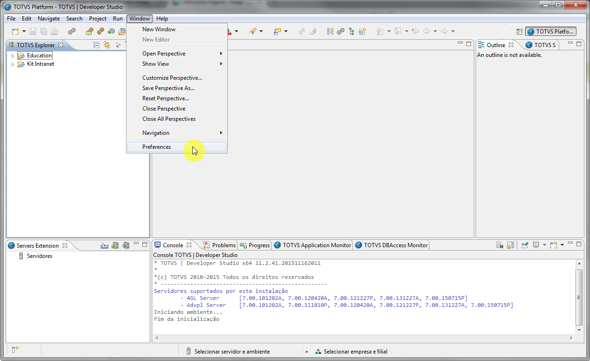Viewport: 590px width, 361px height.
Task: Open the Search menu
Action: point(74,19)
